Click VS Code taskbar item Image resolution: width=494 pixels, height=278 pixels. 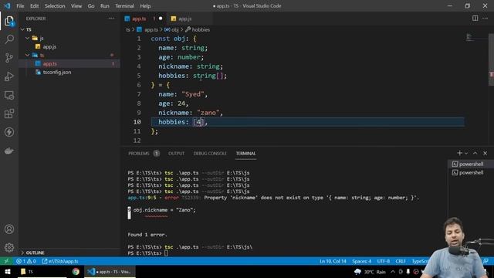coord(110,272)
